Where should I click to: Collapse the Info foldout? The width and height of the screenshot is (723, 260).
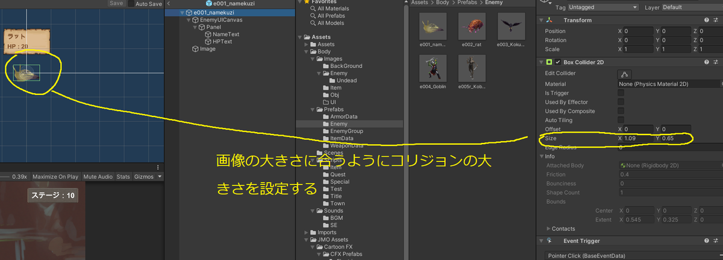541,156
